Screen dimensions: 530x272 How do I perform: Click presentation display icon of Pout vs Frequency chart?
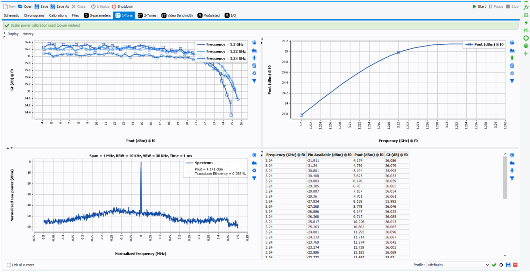click(x=512, y=43)
